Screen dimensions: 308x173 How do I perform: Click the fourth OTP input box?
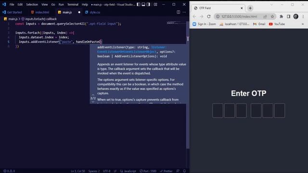click(256, 111)
